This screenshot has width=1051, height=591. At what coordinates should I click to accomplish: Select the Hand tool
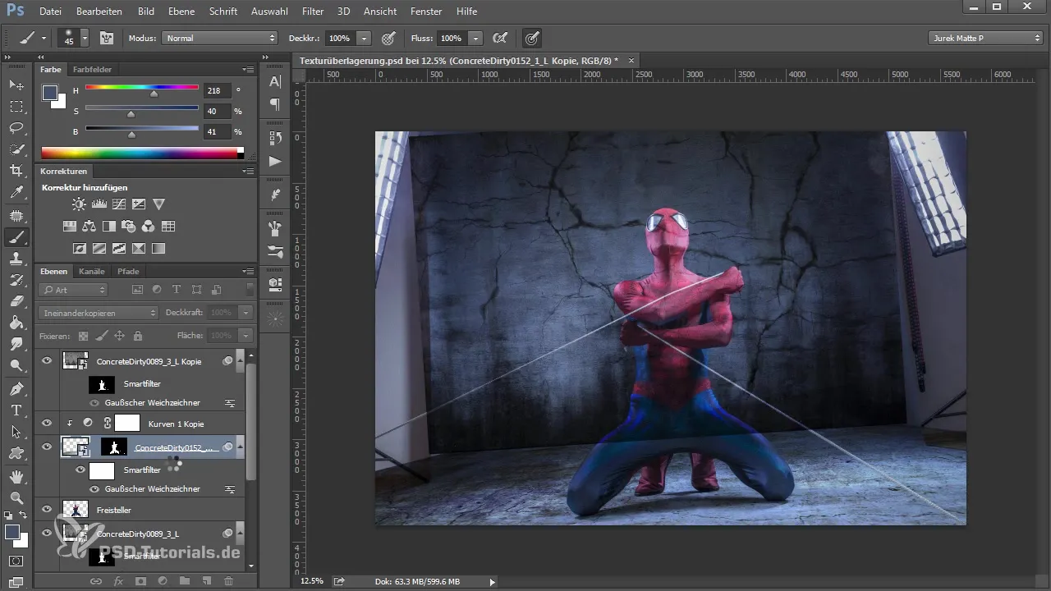tap(16, 476)
